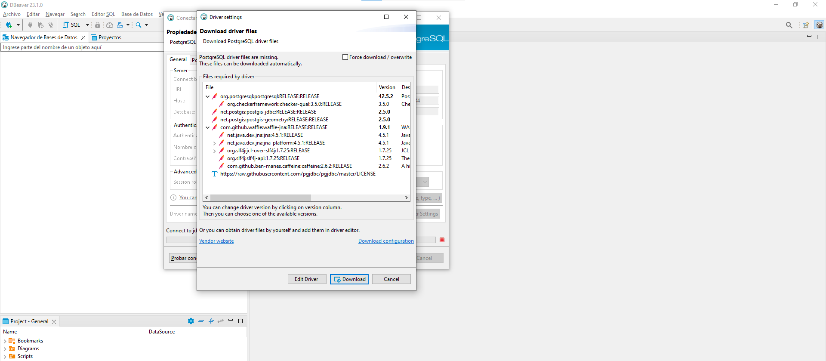The width and height of the screenshot is (826, 361).
Task: Click the Edit Driver button
Action: pyautogui.click(x=307, y=279)
